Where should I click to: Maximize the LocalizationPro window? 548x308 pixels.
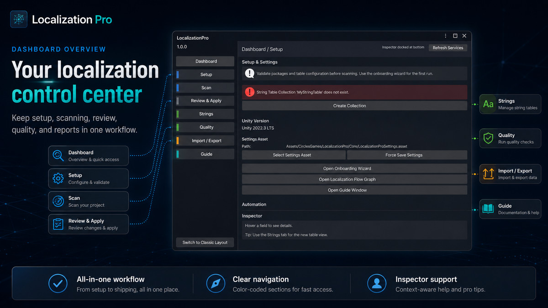455,36
